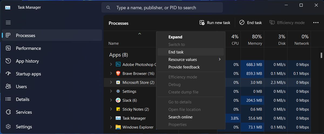324x134 pixels.
Task: Click the Processes sidebar icon
Action: pos(8,35)
